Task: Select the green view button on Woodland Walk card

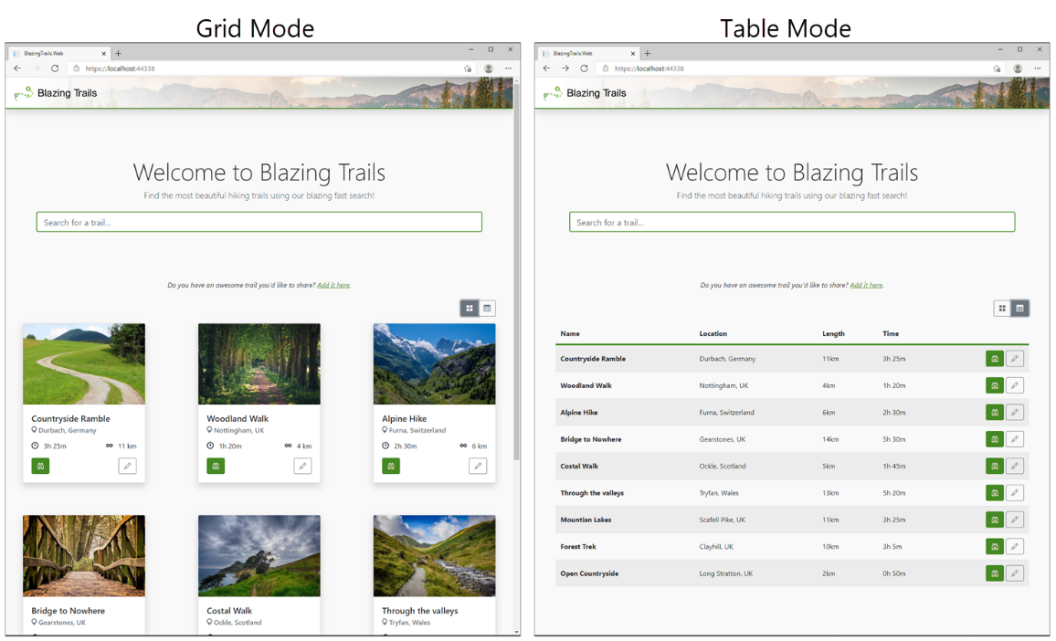Action: [x=216, y=466]
